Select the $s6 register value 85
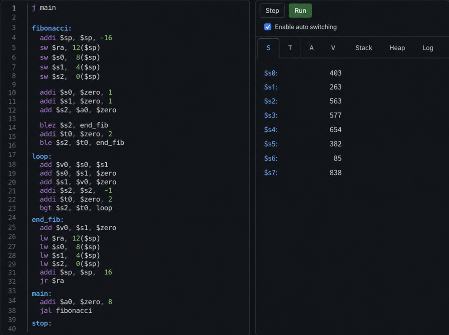This screenshot has width=449, height=335. click(x=337, y=159)
